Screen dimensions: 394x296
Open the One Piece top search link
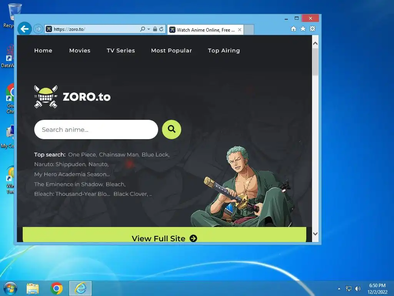coord(82,155)
